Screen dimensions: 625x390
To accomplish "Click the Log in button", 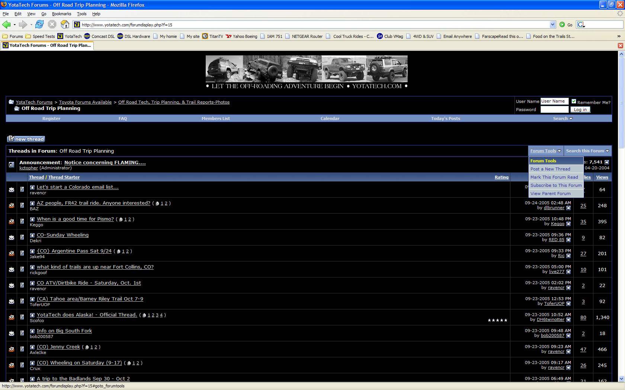I will click(x=580, y=110).
